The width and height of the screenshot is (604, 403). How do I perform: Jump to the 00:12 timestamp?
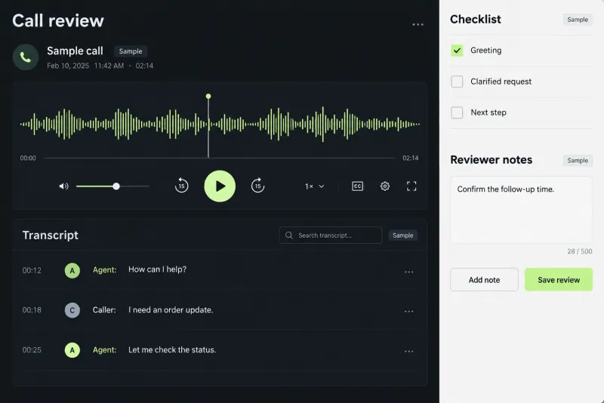click(32, 270)
